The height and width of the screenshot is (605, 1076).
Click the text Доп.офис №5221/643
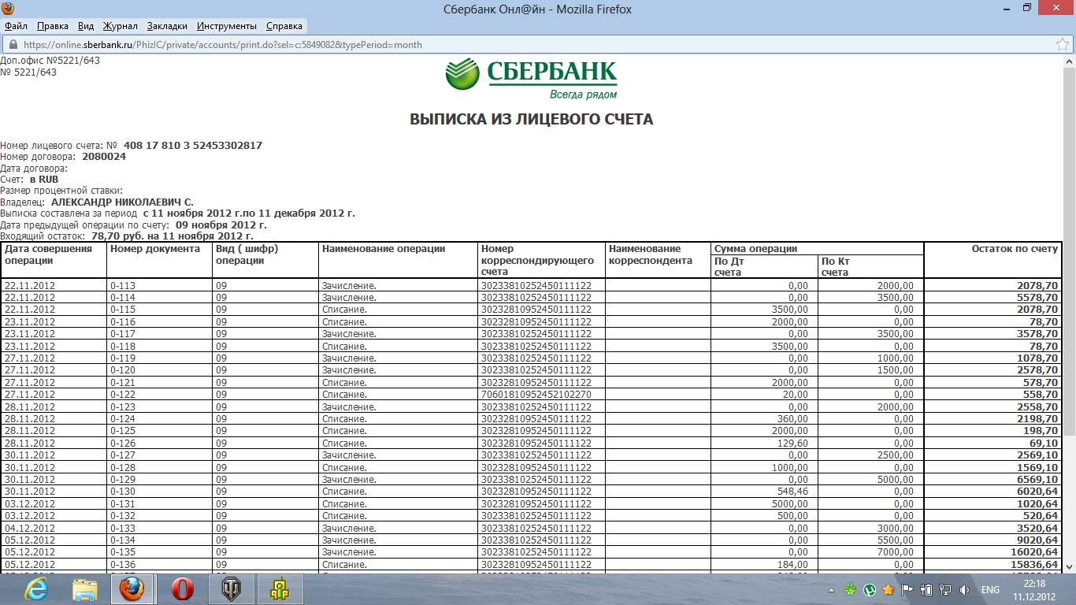(x=50, y=61)
